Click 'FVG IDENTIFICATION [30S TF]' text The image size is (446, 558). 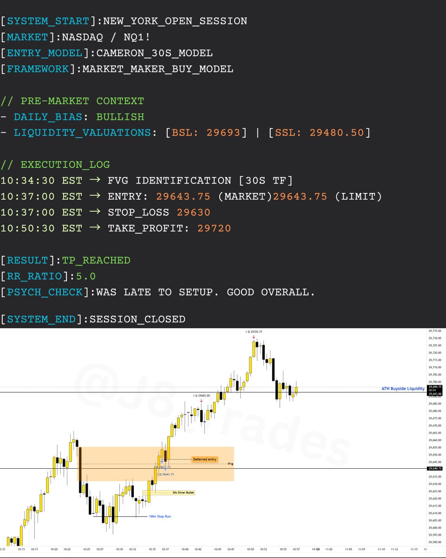[x=200, y=180]
